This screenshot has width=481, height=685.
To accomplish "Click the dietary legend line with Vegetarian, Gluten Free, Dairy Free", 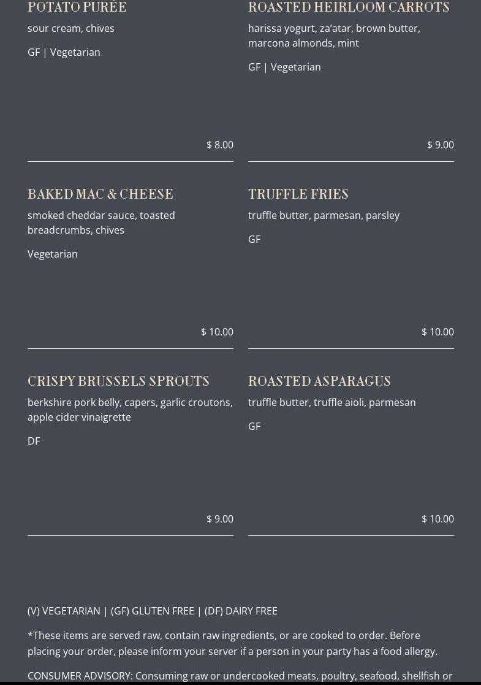I will tap(153, 611).
